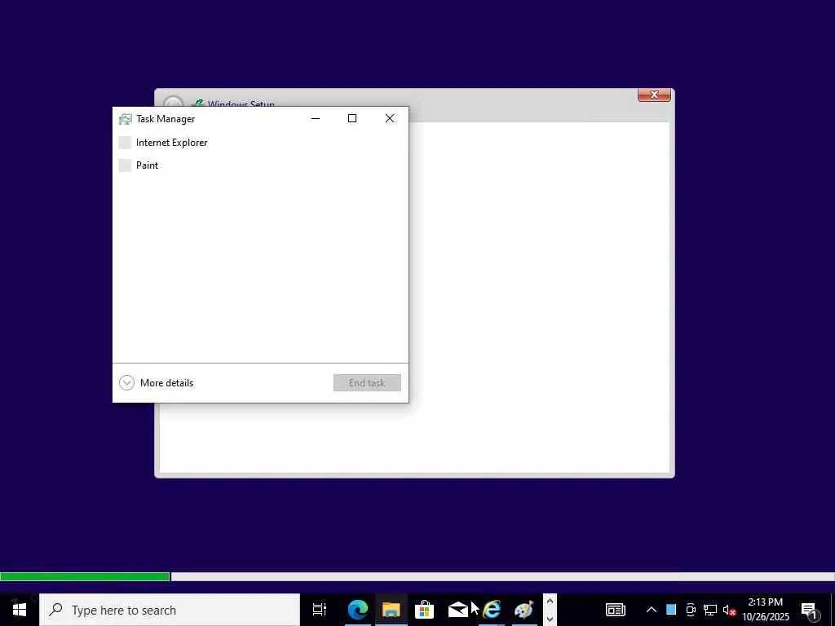835x626 pixels.
Task: Open network status tray icon
Action: tap(710, 610)
